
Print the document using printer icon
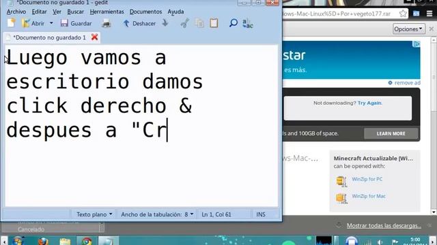click(x=107, y=23)
